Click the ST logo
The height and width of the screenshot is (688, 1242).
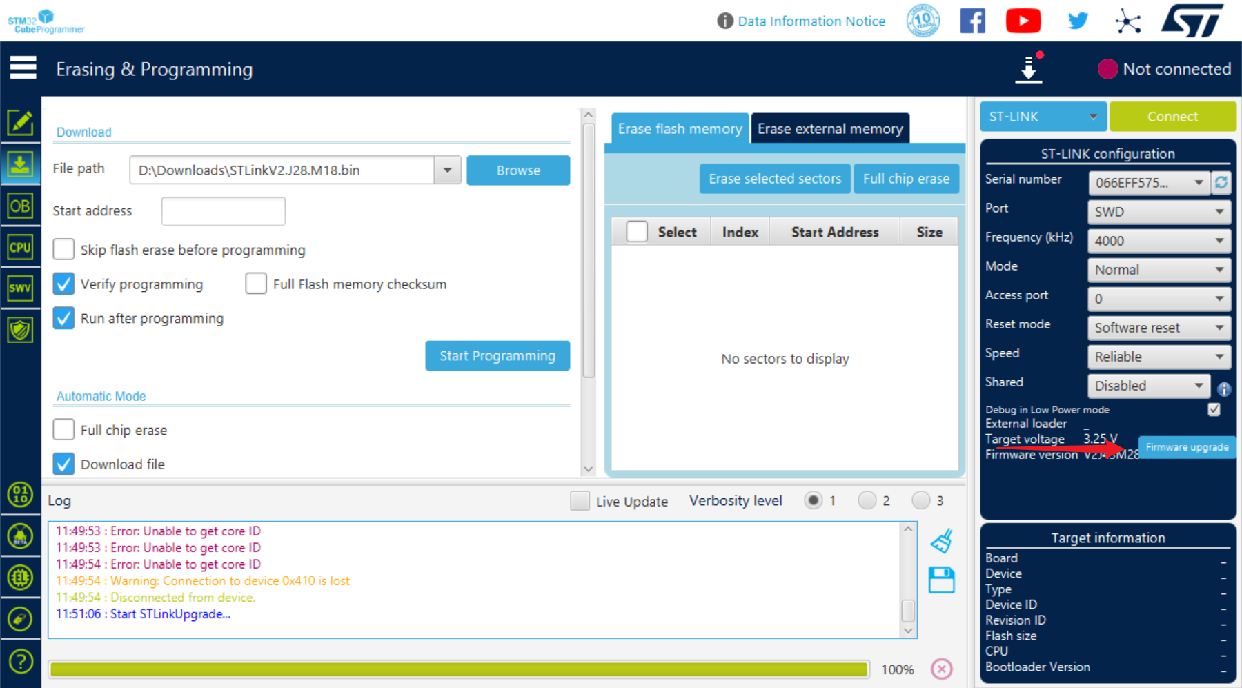click(x=1193, y=21)
